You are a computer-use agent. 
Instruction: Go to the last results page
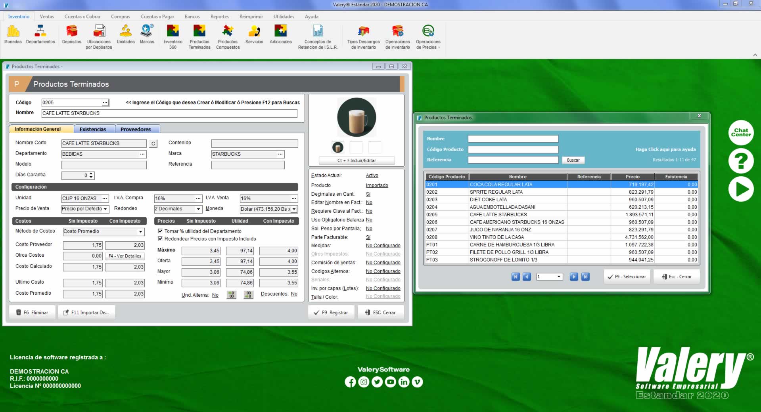click(585, 277)
